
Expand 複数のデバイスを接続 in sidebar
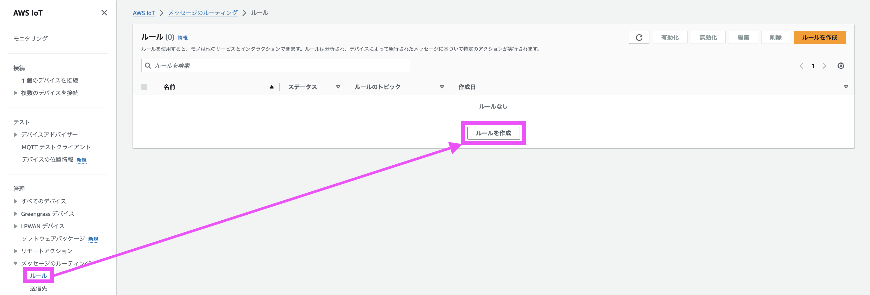point(16,93)
